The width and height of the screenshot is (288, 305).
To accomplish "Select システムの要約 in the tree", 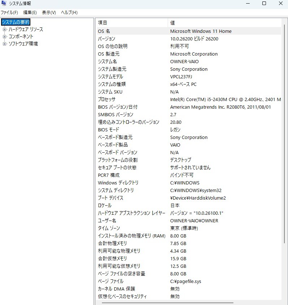I will [16, 22].
